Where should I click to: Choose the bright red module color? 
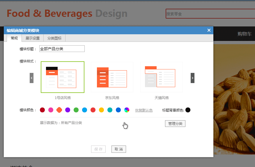(93, 110)
